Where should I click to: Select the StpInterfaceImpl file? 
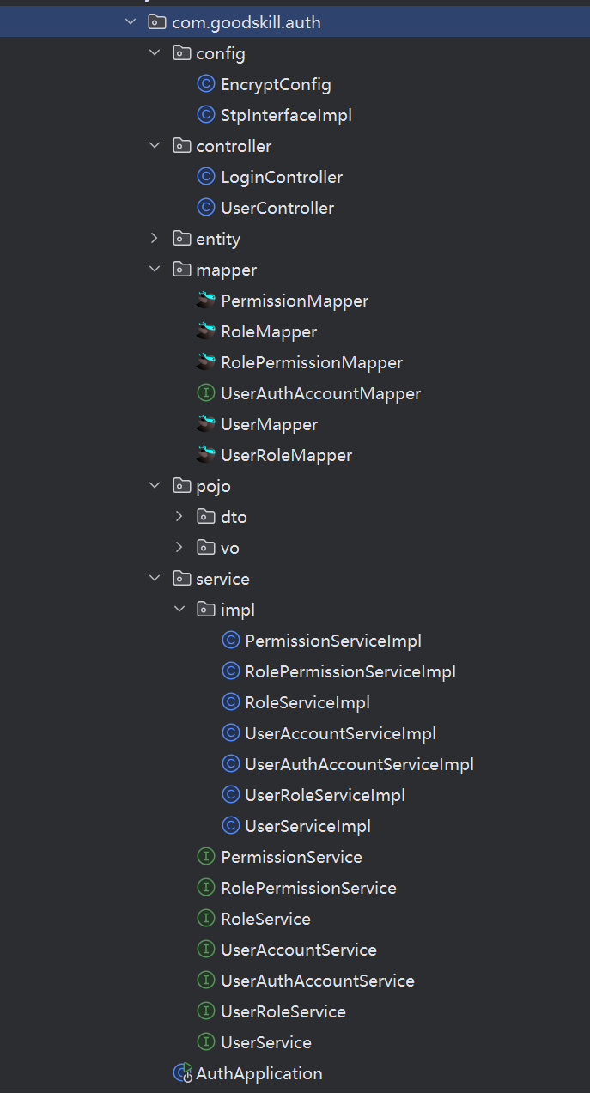286,115
